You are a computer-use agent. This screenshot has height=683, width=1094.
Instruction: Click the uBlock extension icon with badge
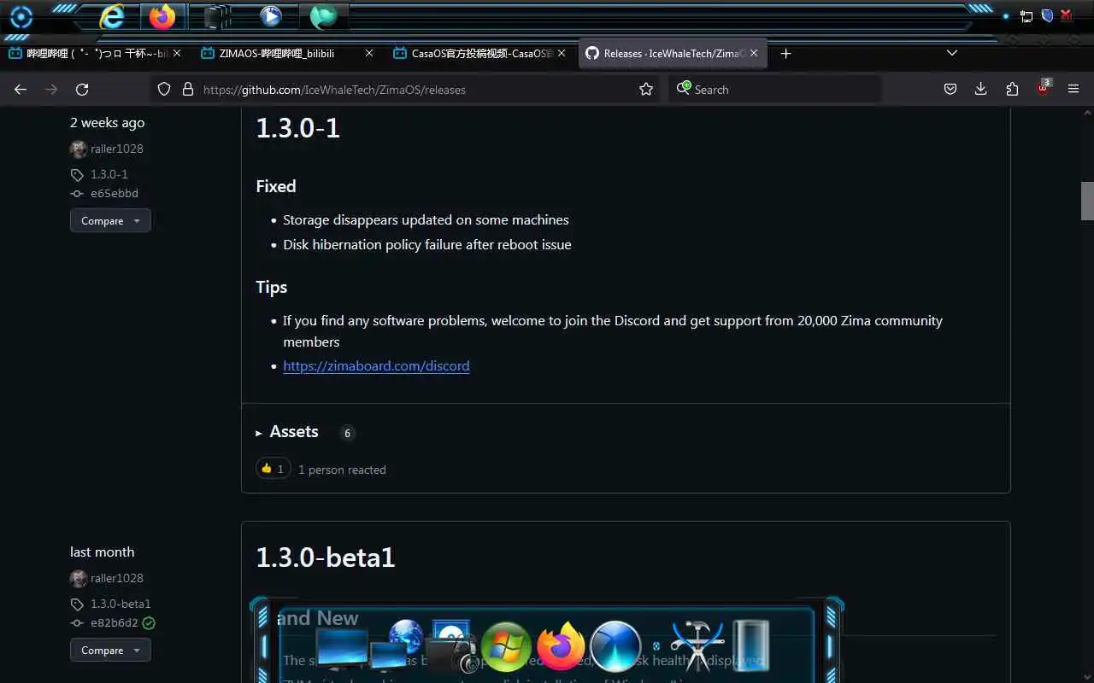[1044, 88]
